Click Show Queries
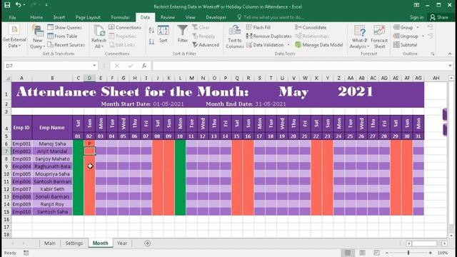 pyautogui.click(x=65, y=27)
